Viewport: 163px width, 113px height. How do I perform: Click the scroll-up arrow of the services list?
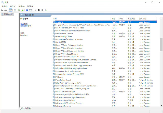161,18
